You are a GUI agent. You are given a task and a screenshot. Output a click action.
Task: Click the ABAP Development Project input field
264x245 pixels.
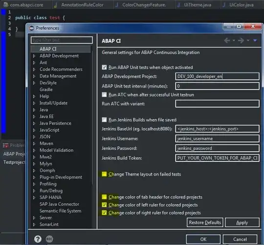(x=217, y=76)
